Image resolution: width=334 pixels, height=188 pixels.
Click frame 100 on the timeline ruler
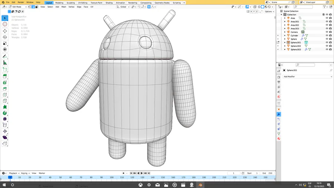tap(111, 178)
